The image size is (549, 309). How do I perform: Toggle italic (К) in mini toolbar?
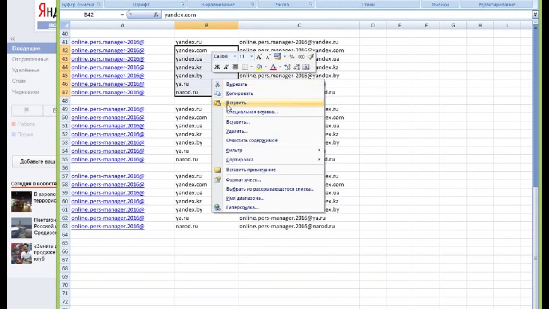pyautogui.click(x=226, y=67)
